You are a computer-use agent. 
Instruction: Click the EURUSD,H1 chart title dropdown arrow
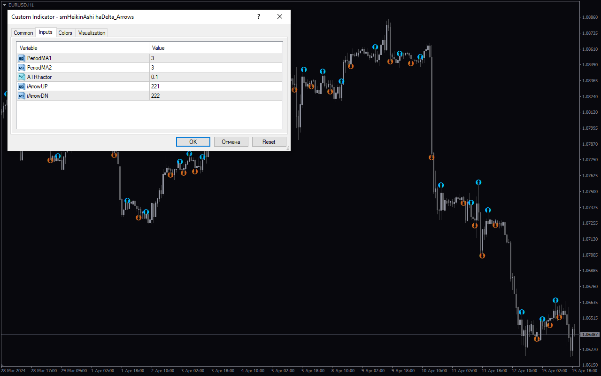4,5
